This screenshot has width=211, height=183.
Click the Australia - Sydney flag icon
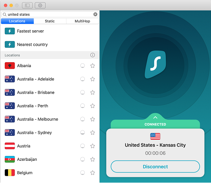tap(10, 133)
